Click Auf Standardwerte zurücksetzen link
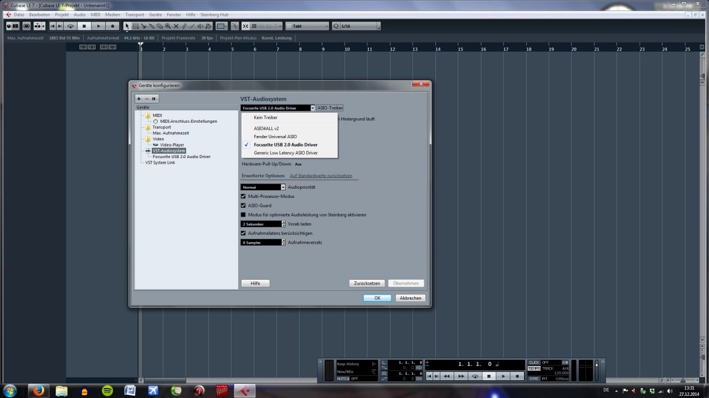Viewport: 709px width, 398px height. click(321, 176)
